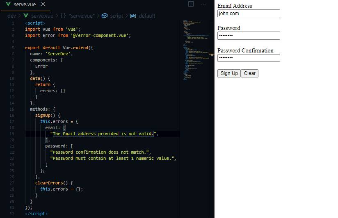The image size is (338, 218).
Task: Click 'export default' keyword on line 5
Action: click(x=43, y=48)
